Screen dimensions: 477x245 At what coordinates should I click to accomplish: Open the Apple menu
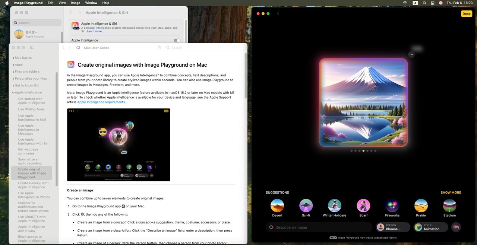[7, 3]
